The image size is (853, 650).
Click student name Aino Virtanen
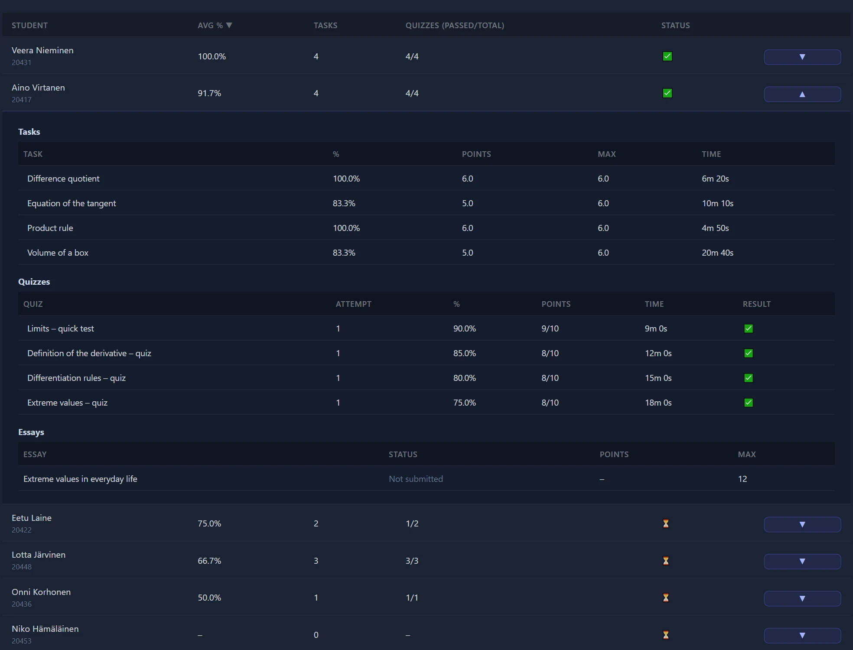coord(38,88)
